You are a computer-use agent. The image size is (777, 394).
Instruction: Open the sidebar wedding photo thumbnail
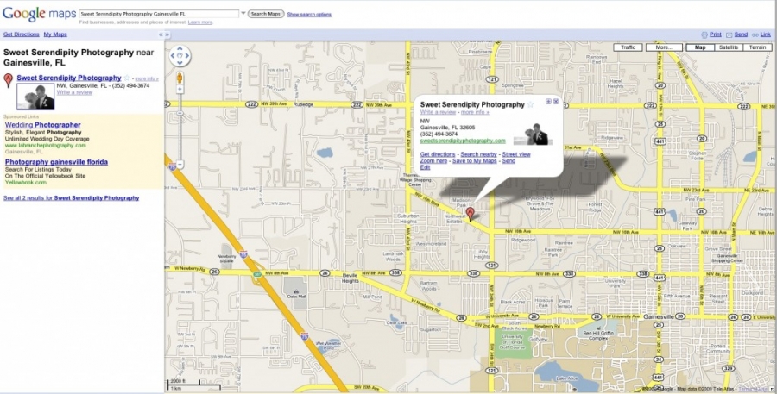click(35, 97)
